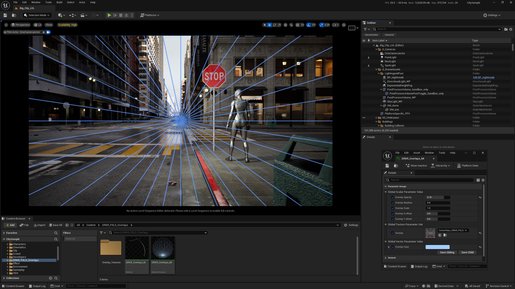Click the Save Child button

(x=467, y=252)
